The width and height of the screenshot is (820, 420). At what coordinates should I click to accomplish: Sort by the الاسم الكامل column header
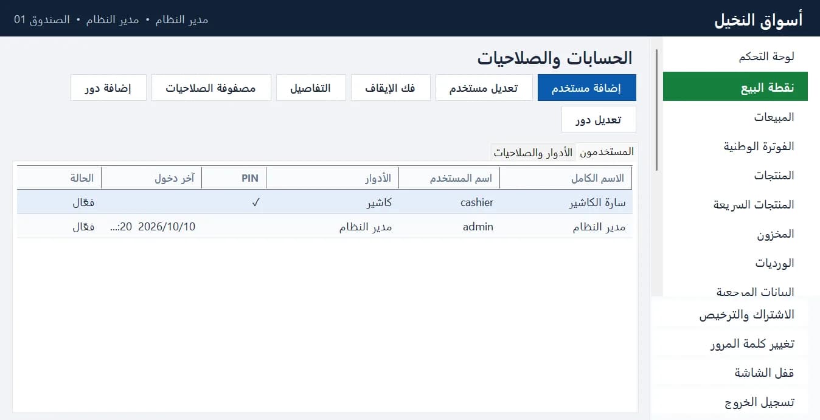click(566, 178)
